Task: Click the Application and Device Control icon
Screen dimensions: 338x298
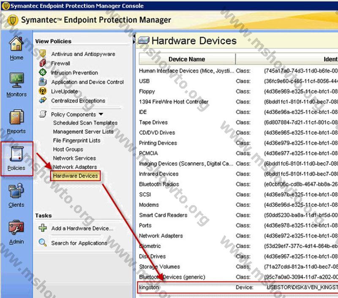Action: point(43,81)
